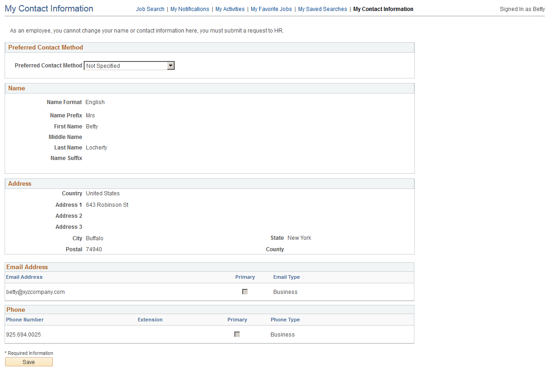Screen dimensions: 549x370
Task: Select phone number 925.694.0025
Action: coord(23,335)
